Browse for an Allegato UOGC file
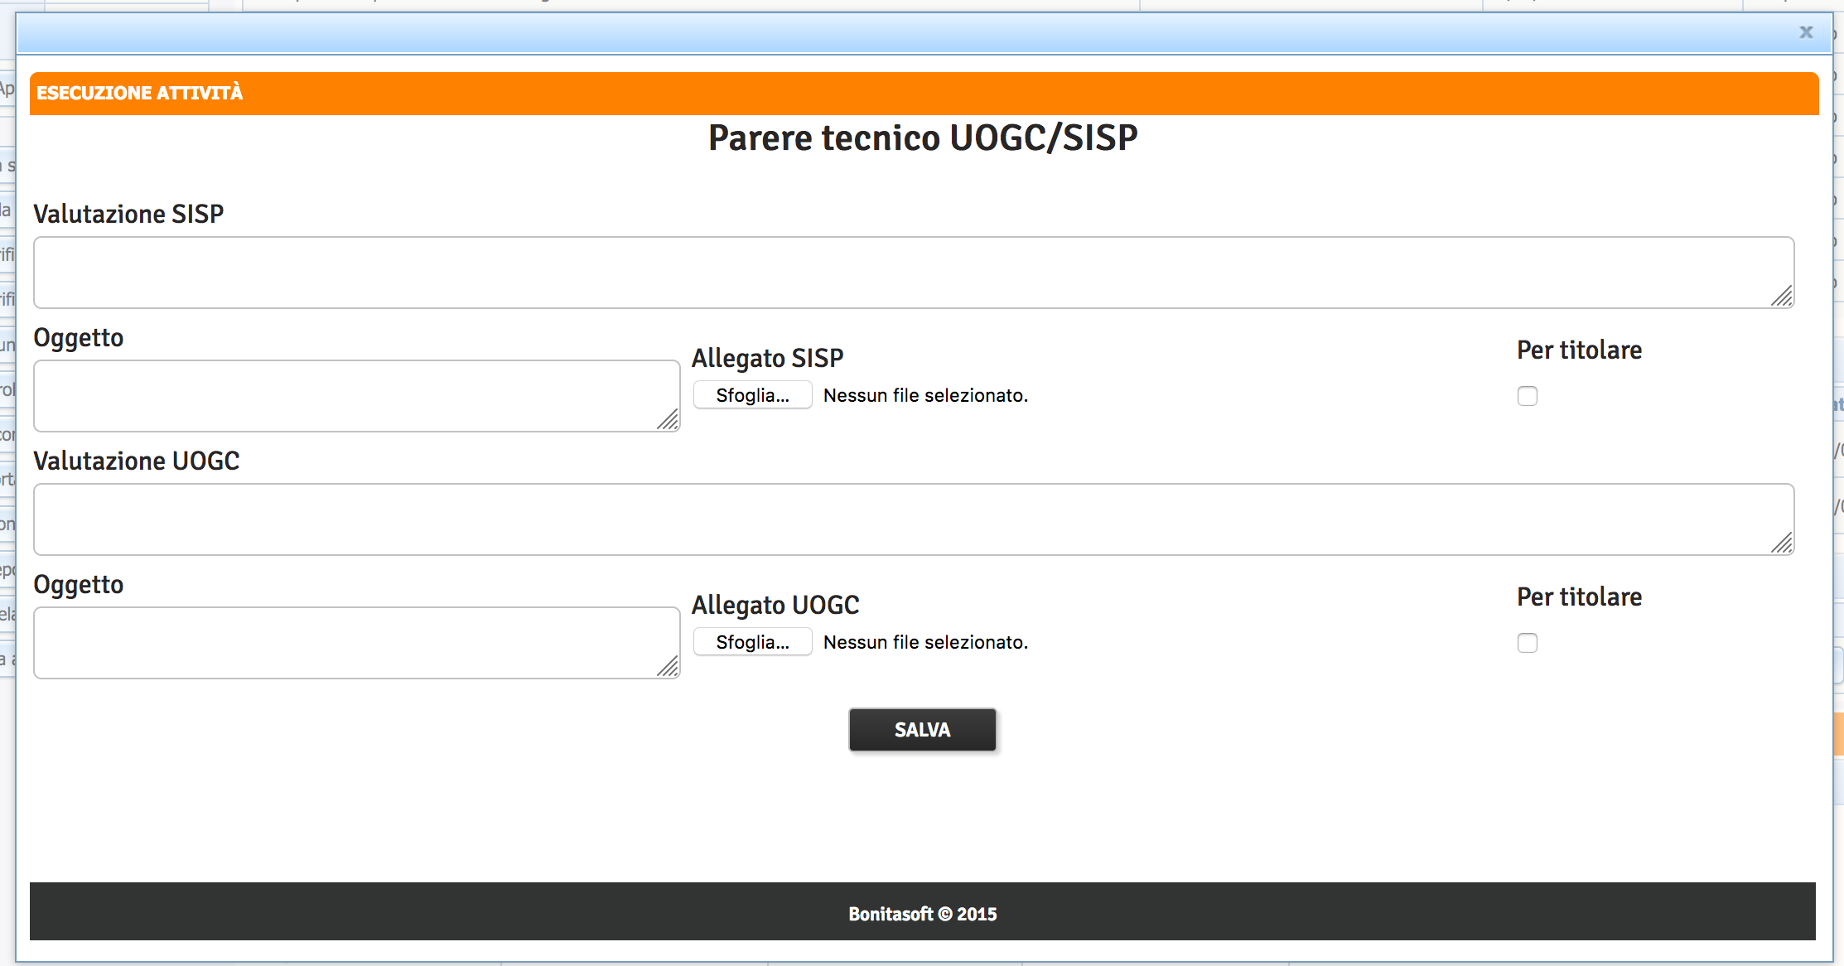Screen dimensions: 1844x966 752,642
